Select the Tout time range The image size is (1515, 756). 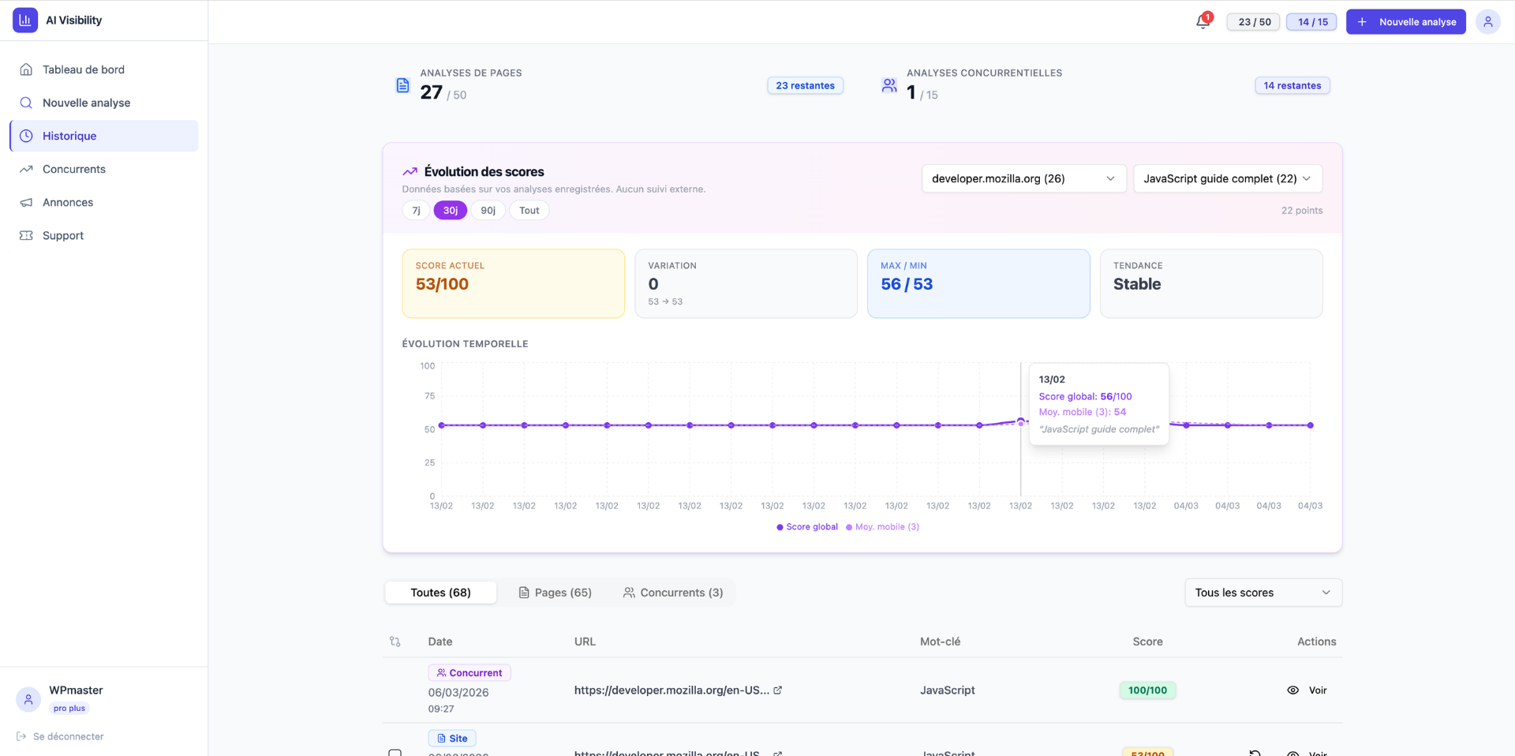(529, 210)
